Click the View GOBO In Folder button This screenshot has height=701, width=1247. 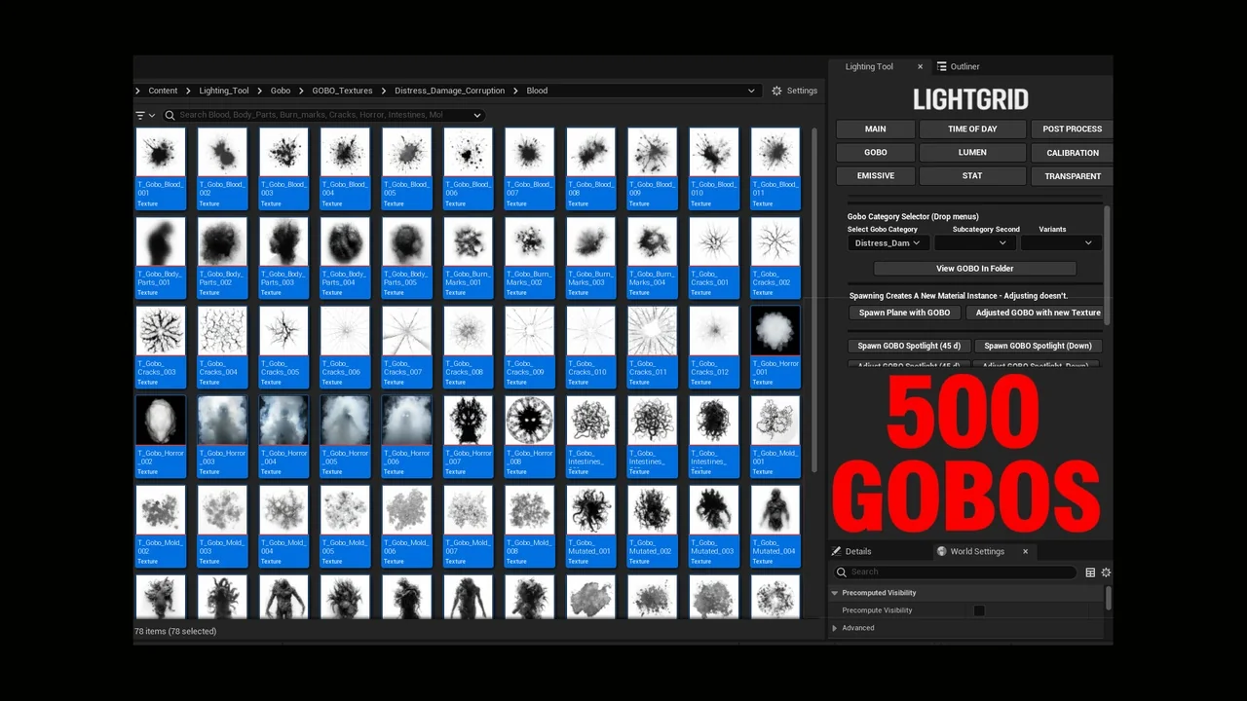pyautogui.click(x=974, y=268)
